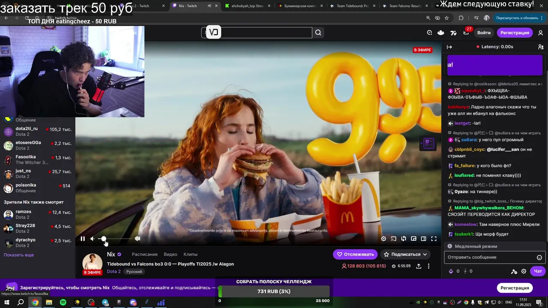Open Windows taskbar search
Screen dimensions: 548x308
[x=21, y=302]
